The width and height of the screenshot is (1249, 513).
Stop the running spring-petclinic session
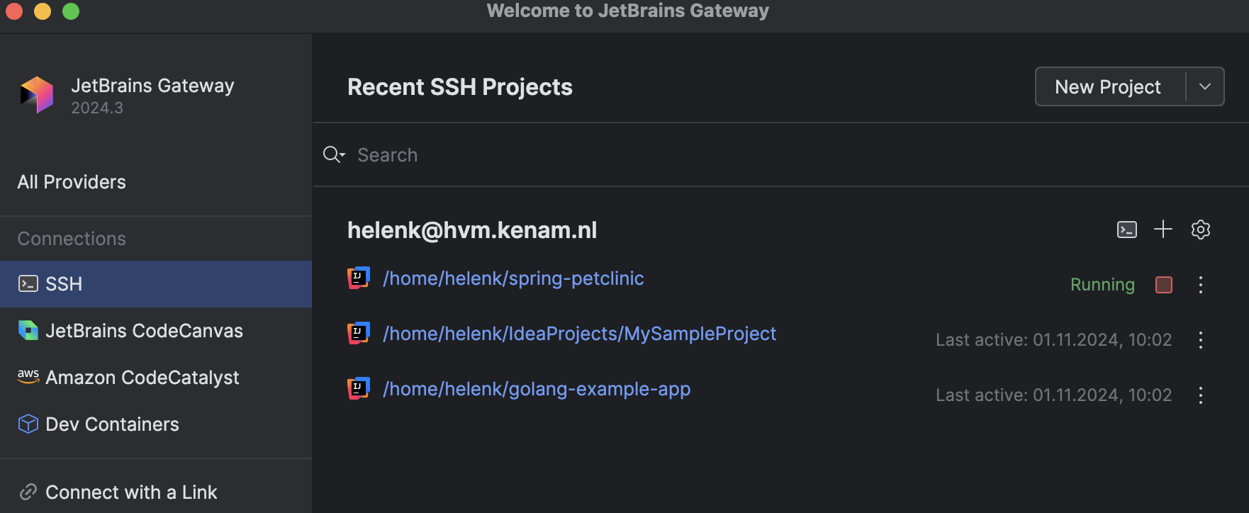[1164, 285]
